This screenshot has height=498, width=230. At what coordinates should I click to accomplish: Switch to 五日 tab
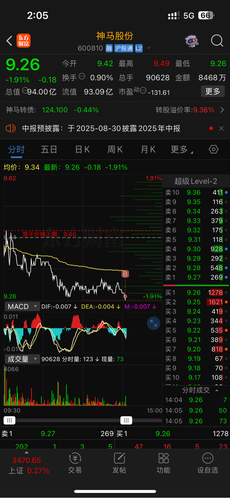tap(49, 149)
